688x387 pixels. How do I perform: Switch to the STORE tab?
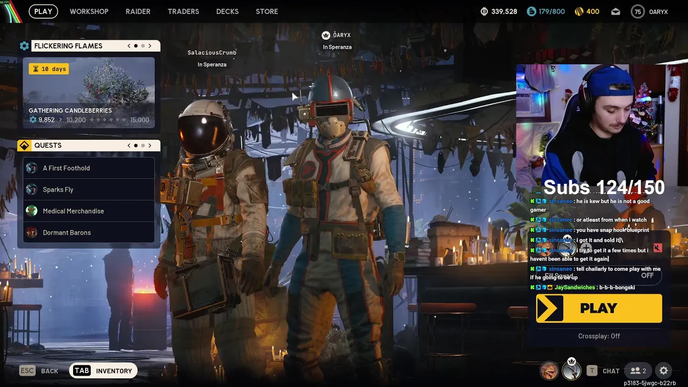coord(267,11)
